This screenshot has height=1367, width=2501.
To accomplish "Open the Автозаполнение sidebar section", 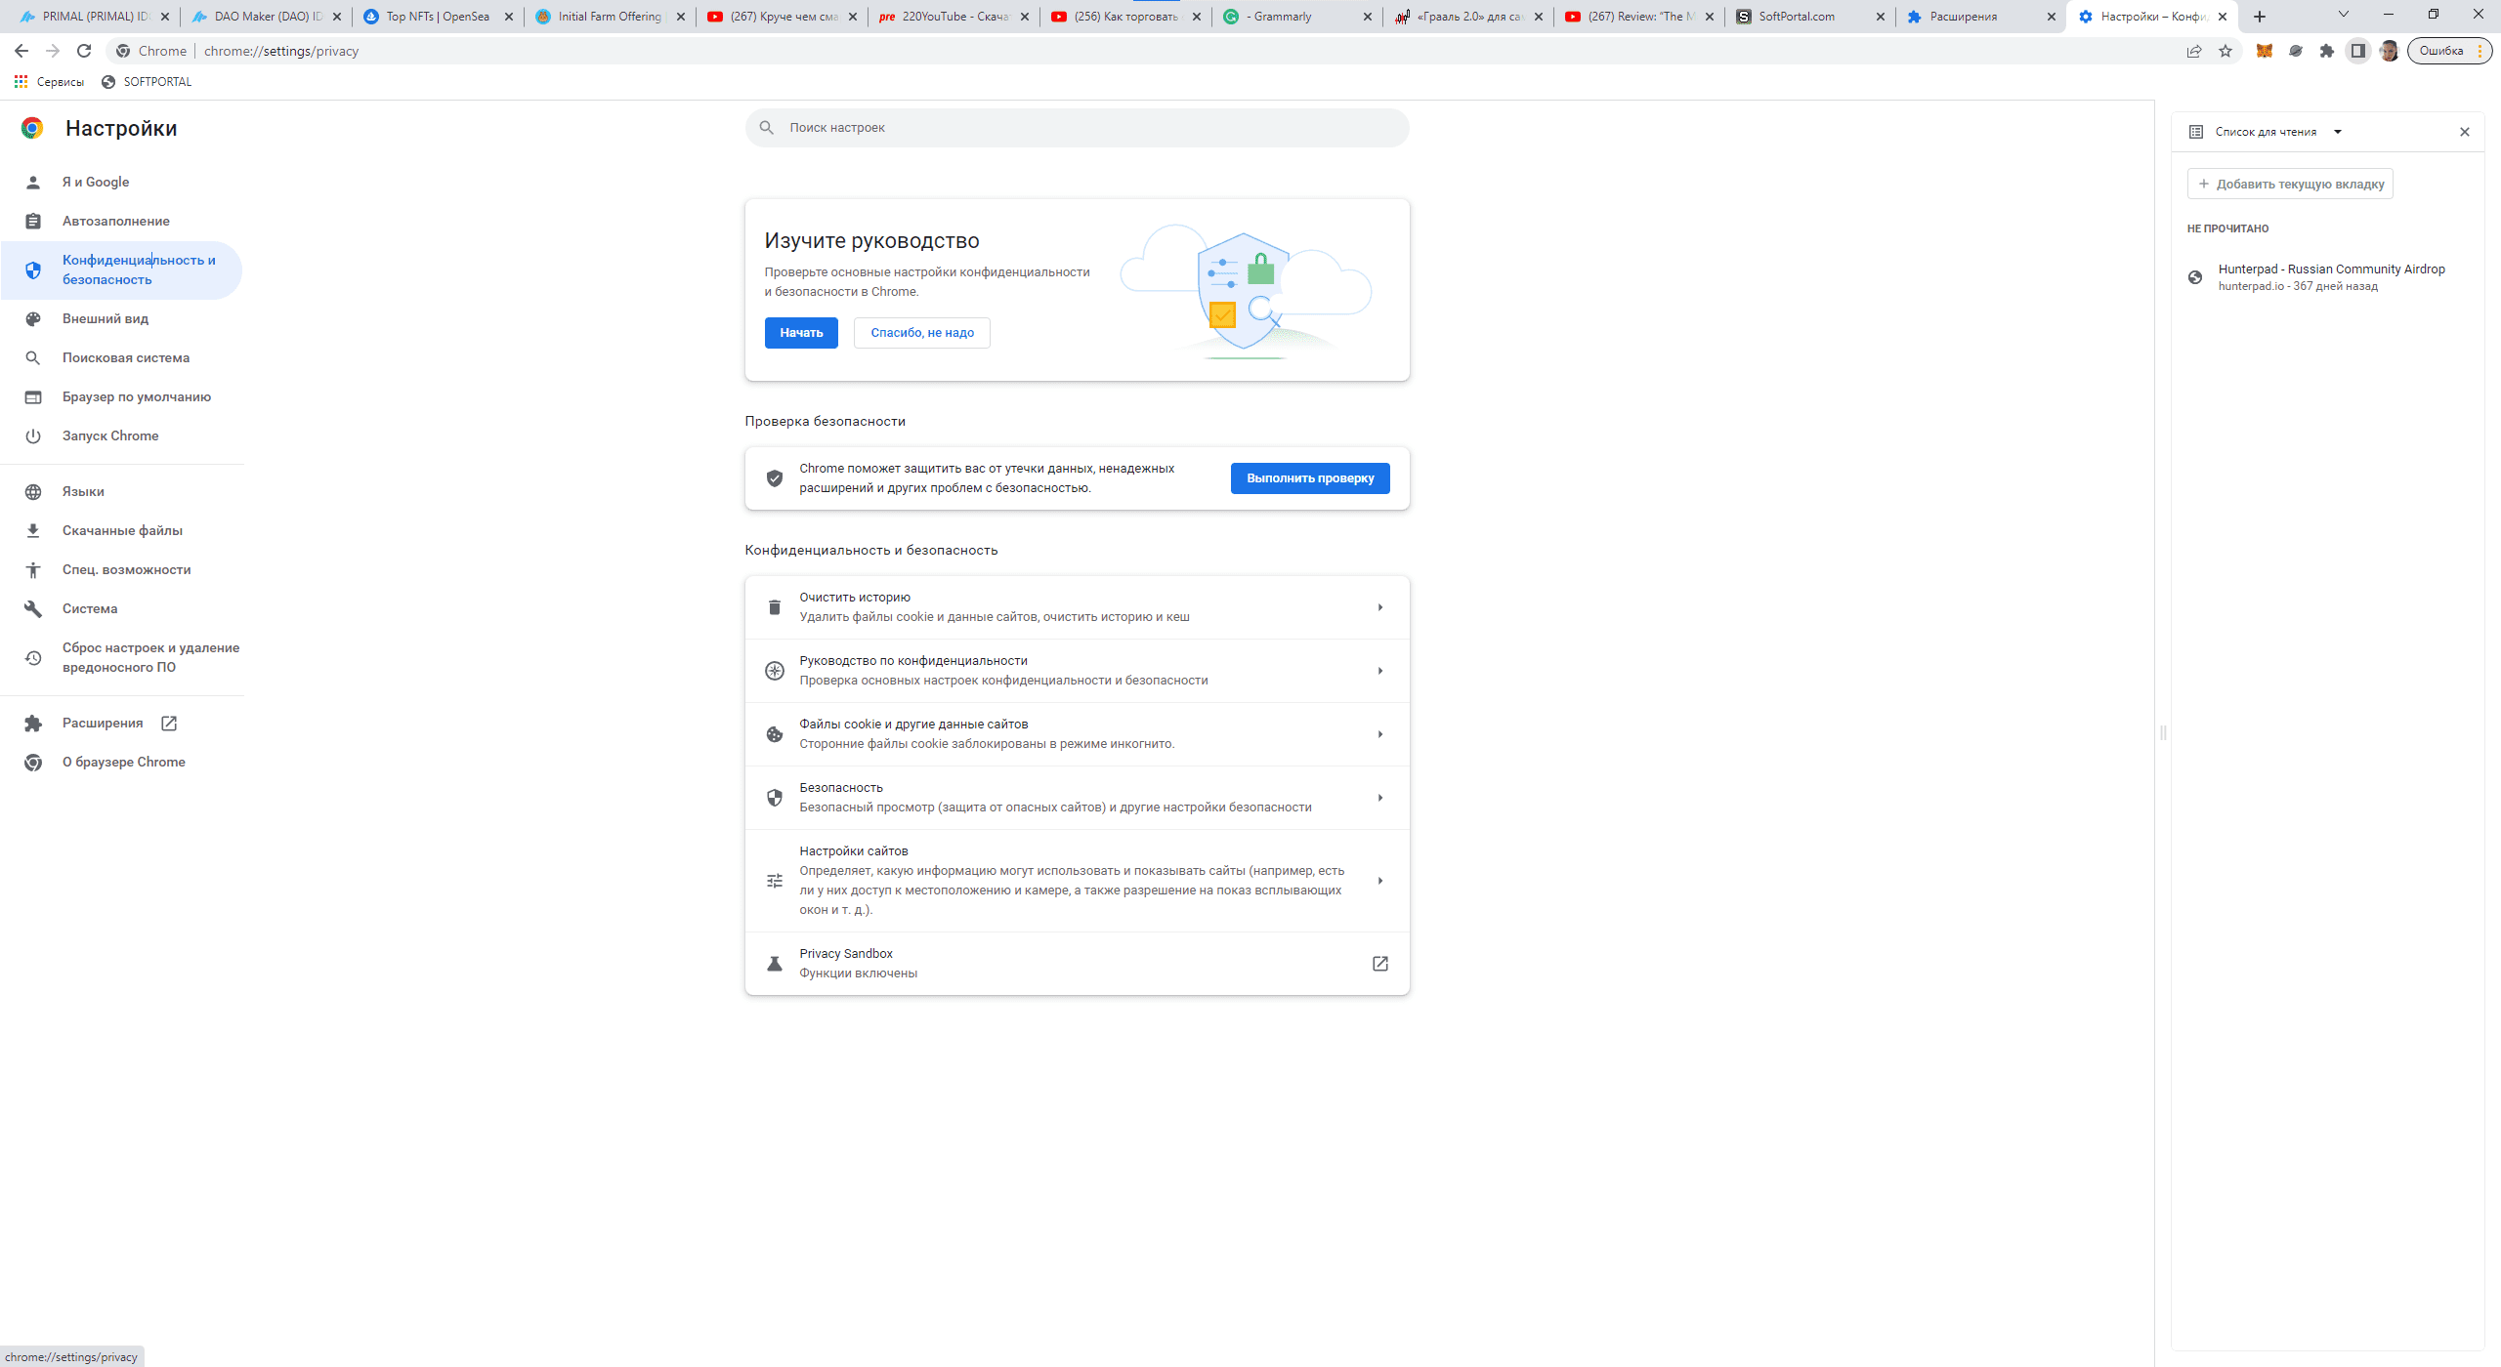I will [x=115, y=221].
